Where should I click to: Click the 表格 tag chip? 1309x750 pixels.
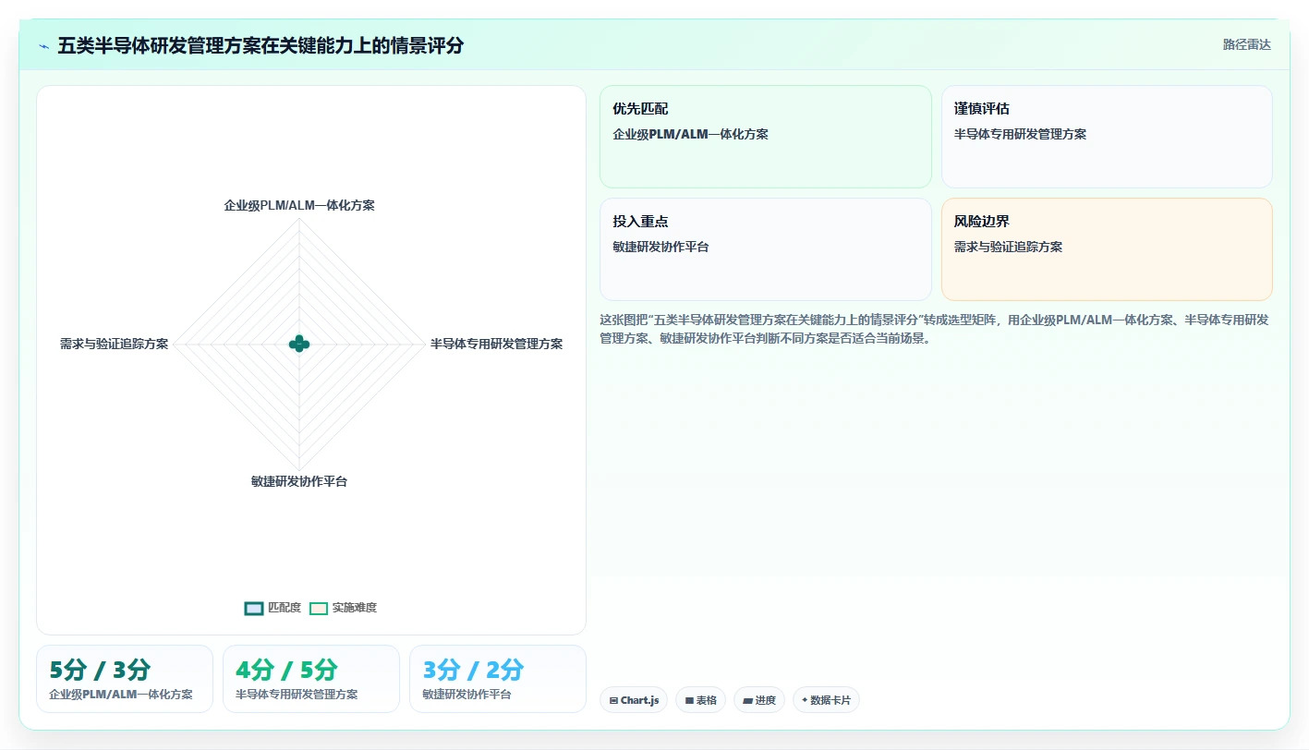point(700,700)
